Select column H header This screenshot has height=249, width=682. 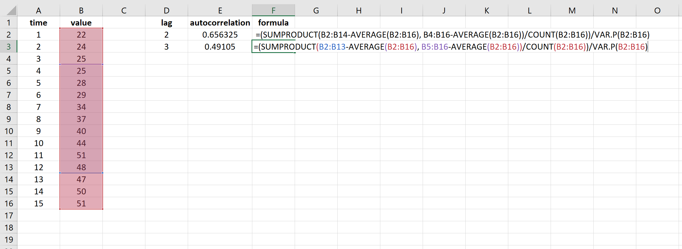pyautogui.click(x=359, y=10)
